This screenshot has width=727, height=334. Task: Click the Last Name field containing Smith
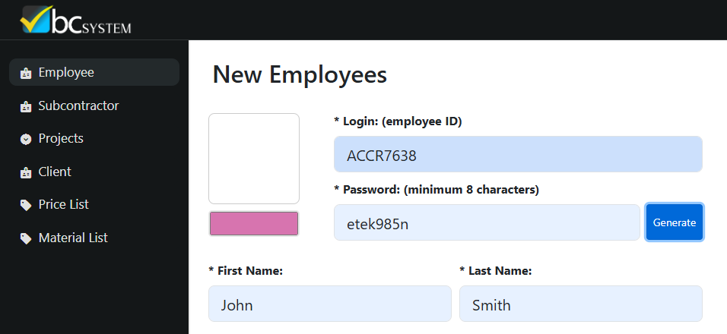pyautogui.click(x=581, y=304)
